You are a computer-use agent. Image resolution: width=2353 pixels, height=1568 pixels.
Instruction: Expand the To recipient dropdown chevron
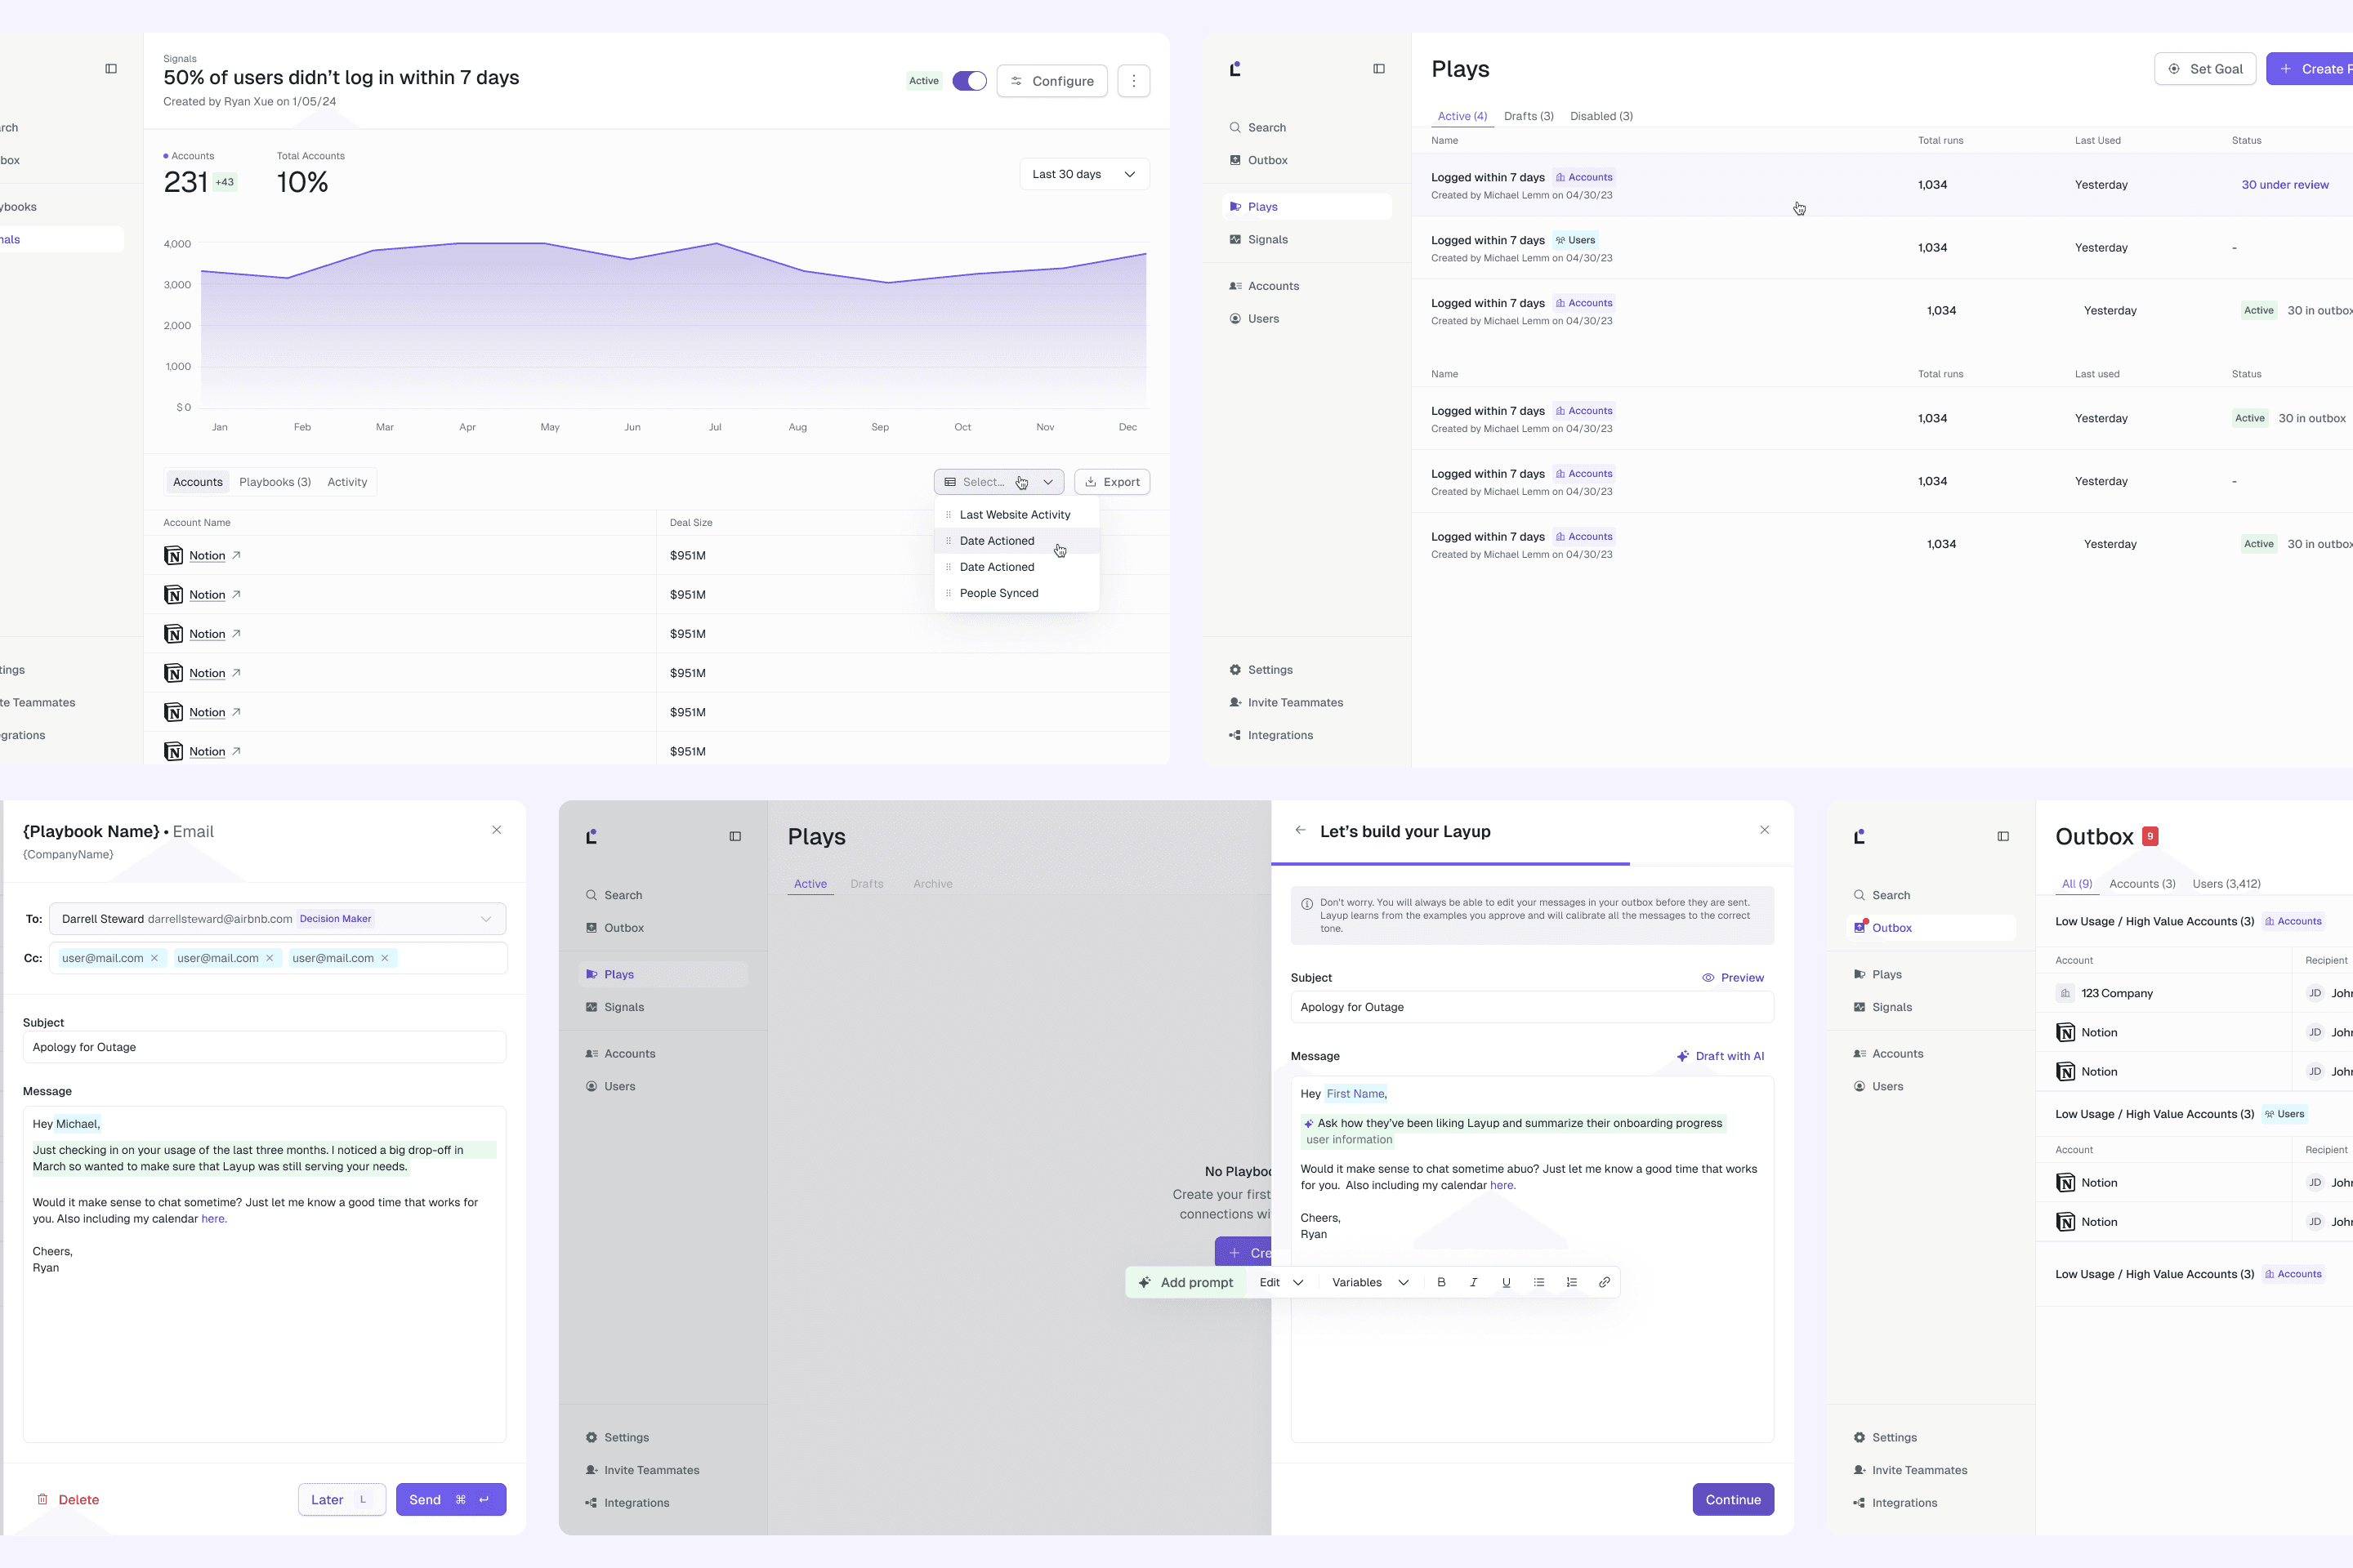coord(486,919)
